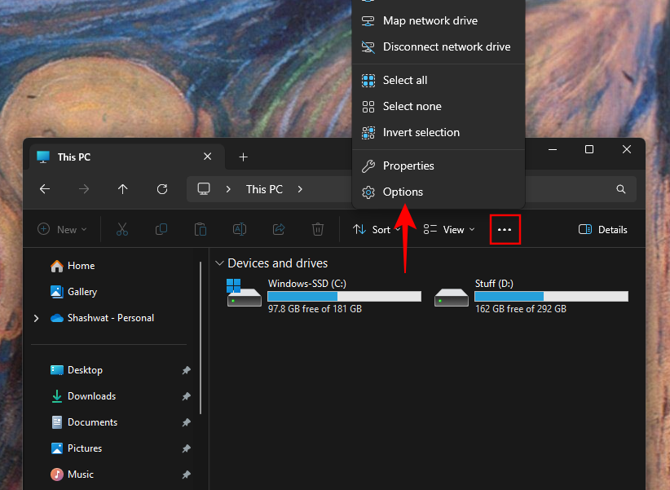
Task: Go up one folder level with Up arrow
Action: (x=123, y=189)
